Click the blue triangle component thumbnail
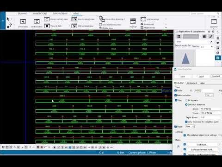 click(x=185, y=58)
